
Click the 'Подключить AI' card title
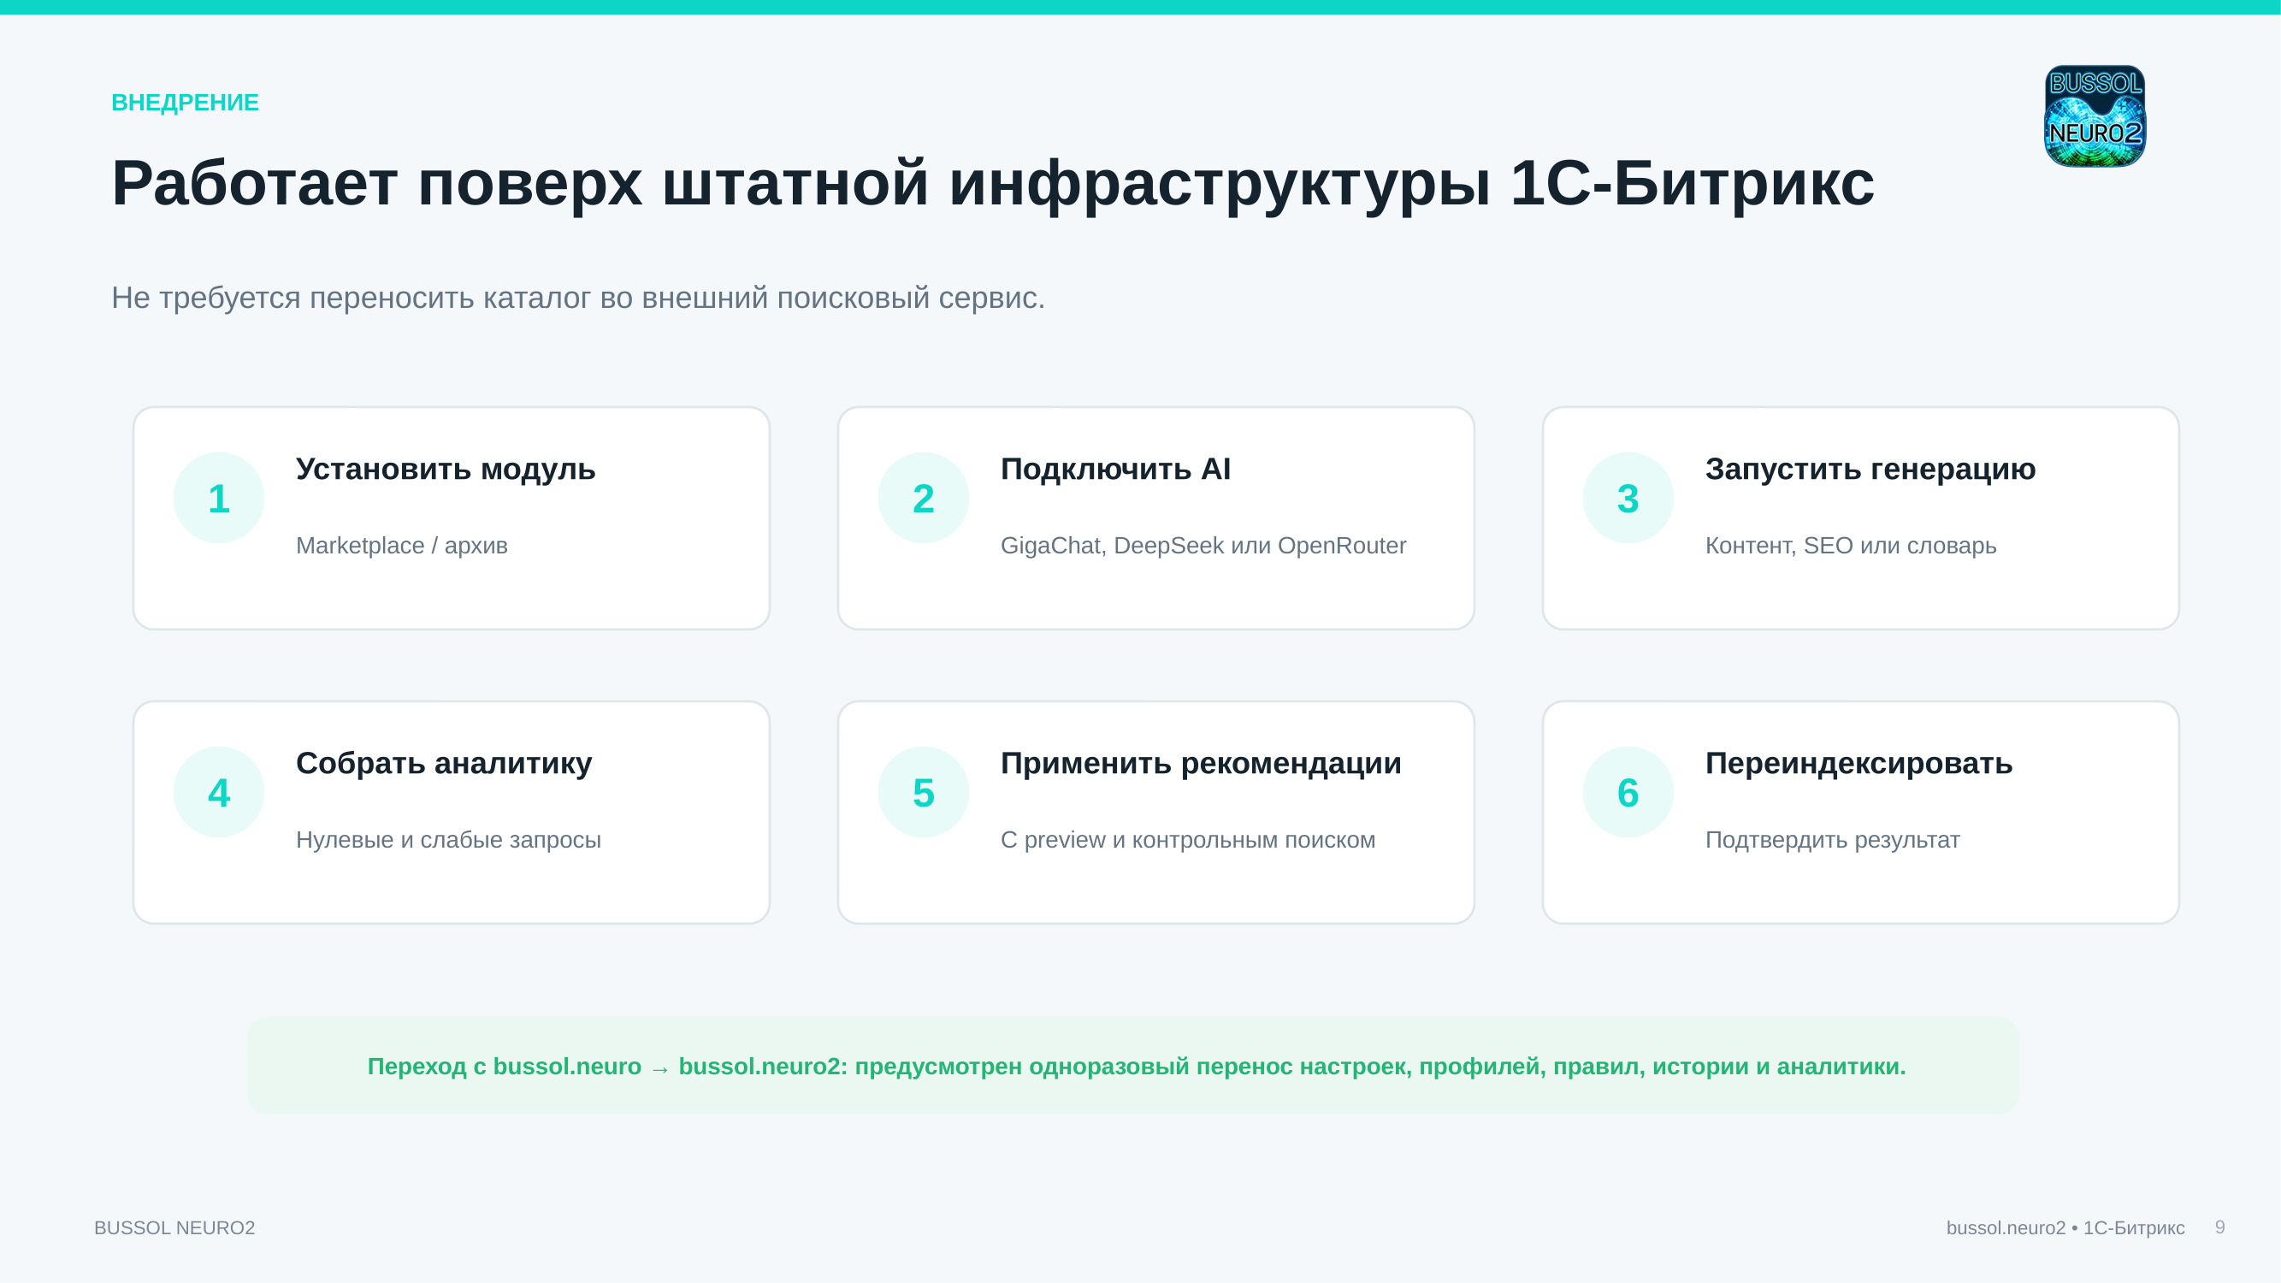point(1116,469)
